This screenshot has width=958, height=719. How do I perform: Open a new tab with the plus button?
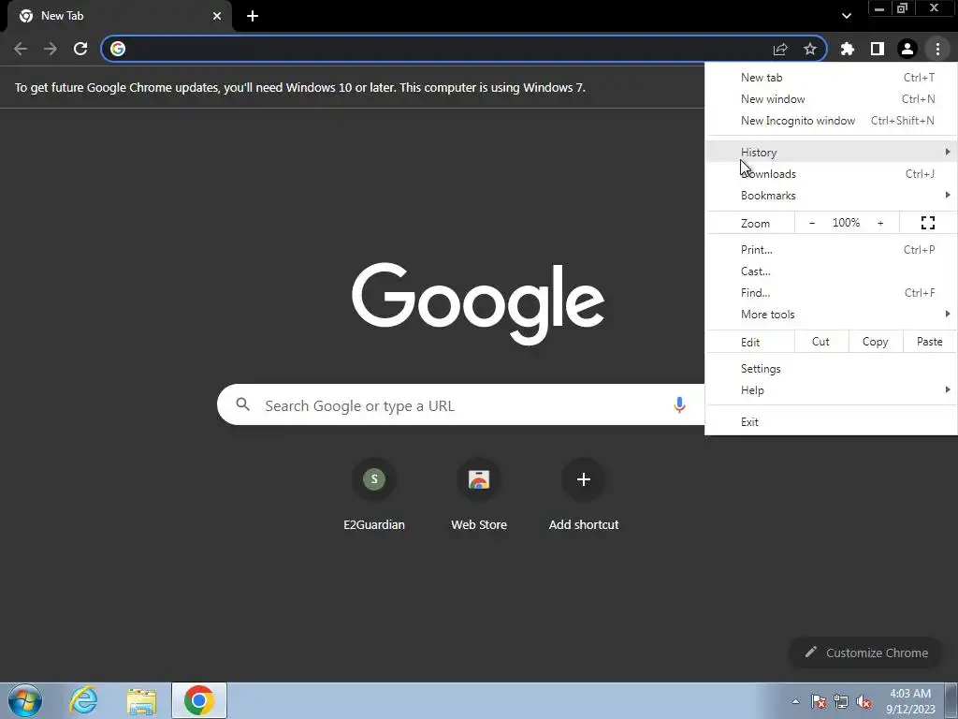[253, 16]
